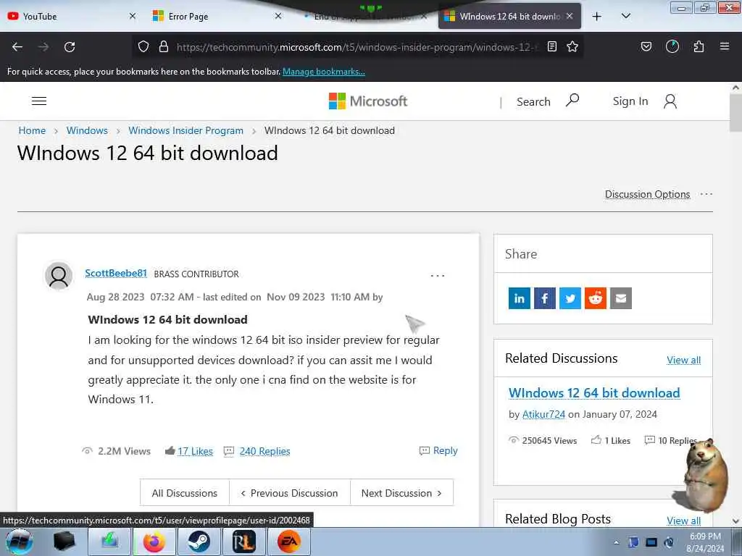Image resolution: width=742 pixels, height=556 pixels.
Task: Click the Search label in header
Action: (x=533, y=101)
